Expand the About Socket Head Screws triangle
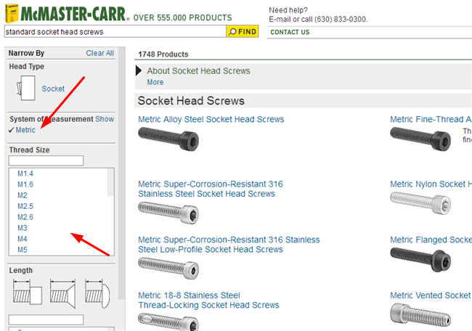The width and height of the screenshot is (472, 331). pos(139,71)
